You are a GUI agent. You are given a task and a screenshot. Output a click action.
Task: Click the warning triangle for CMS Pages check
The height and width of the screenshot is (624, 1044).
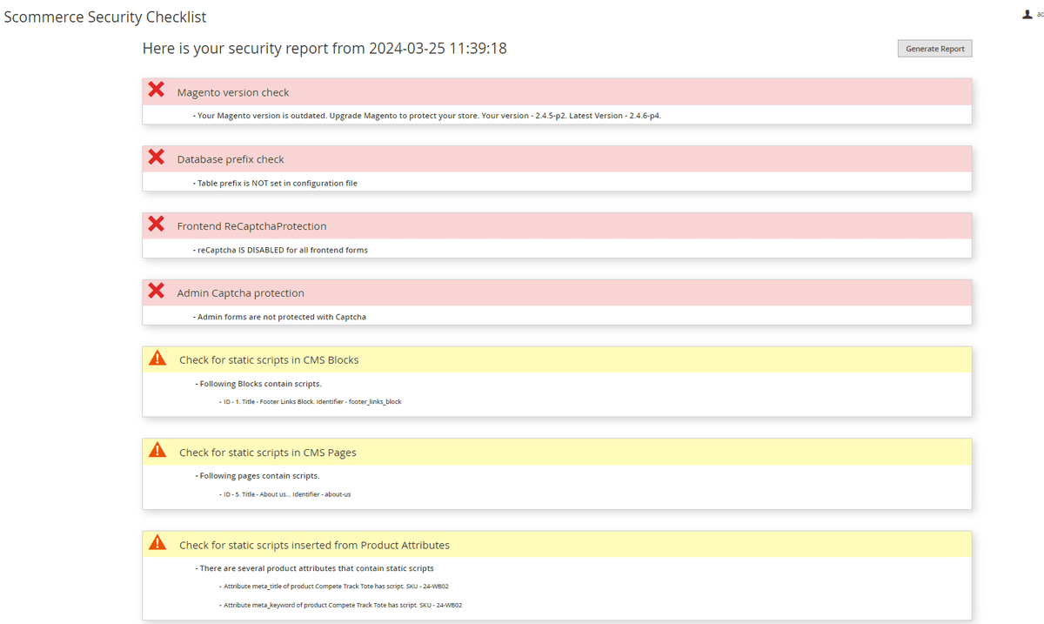157,450
